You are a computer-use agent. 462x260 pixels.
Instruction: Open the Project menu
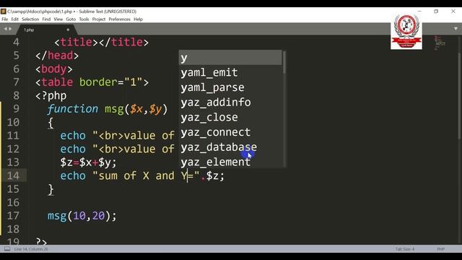99,19
